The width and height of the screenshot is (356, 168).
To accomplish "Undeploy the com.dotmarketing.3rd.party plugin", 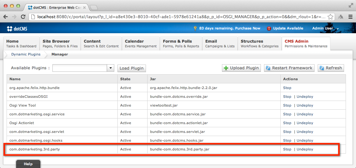I will [x=305, y=149].
